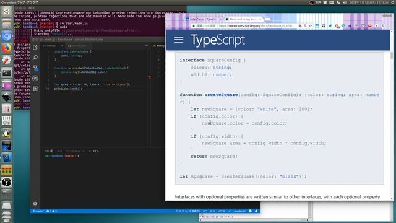Open VS Code Manage gear icon
The image size is (396, 223).
(35, 204)
